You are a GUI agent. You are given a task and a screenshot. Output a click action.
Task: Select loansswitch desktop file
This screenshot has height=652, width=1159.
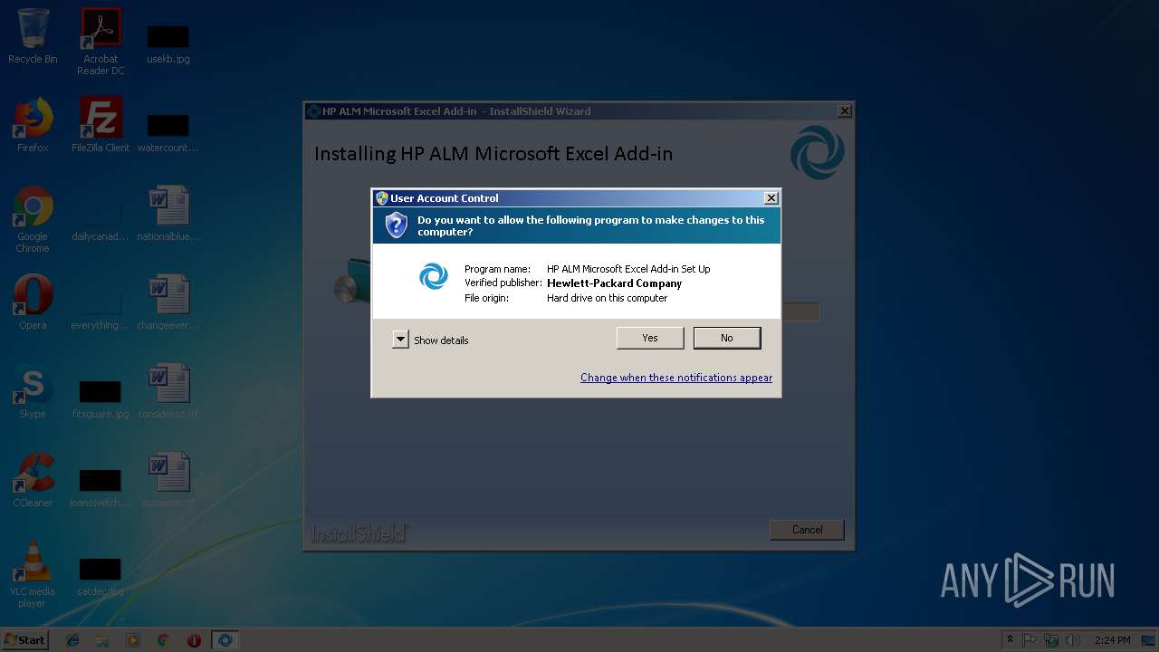(x=101, y=486)
